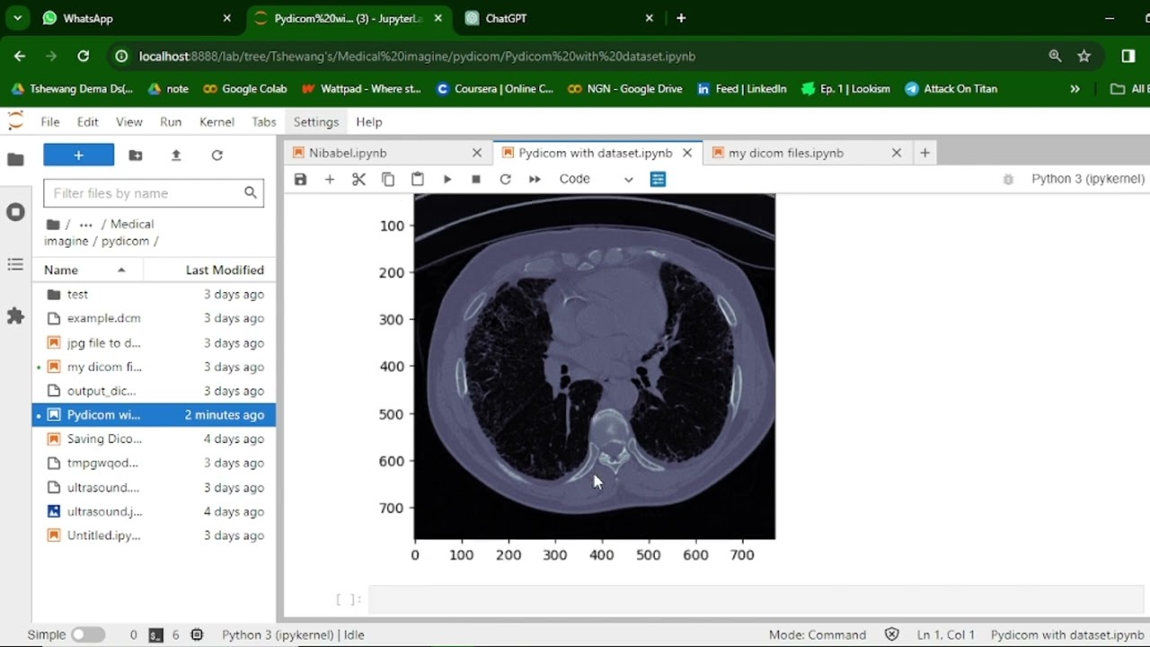Create a new folder icon

(136, 155)
